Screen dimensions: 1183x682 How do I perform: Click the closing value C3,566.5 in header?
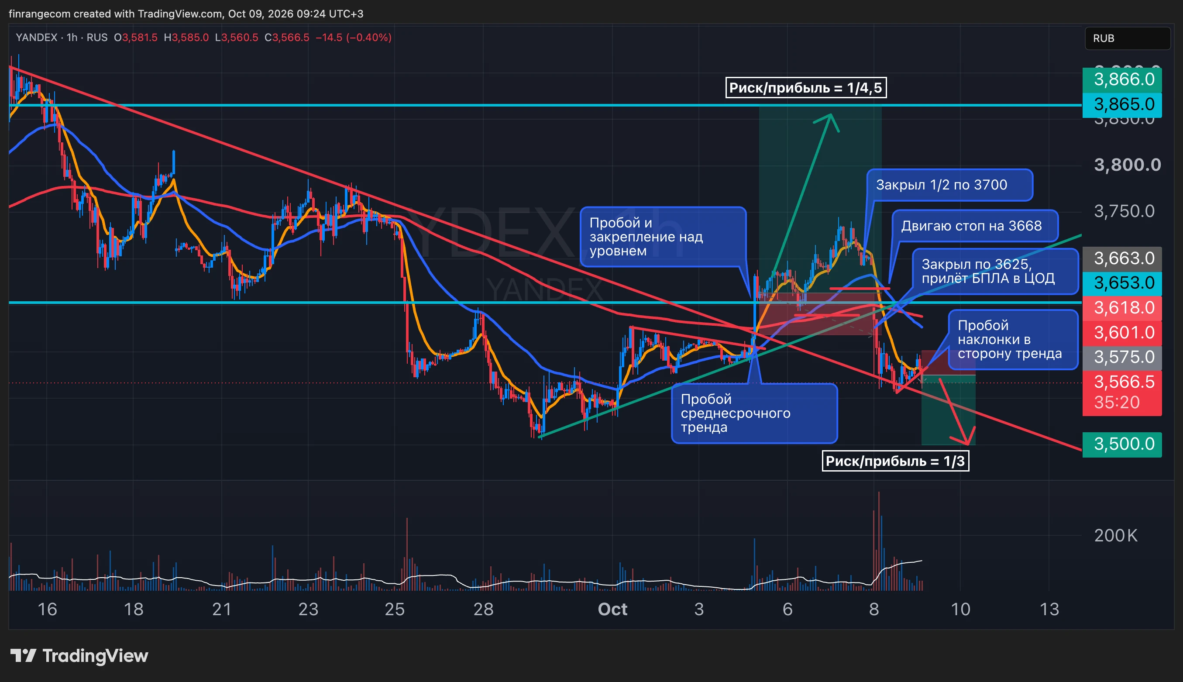tap(287, 38)
